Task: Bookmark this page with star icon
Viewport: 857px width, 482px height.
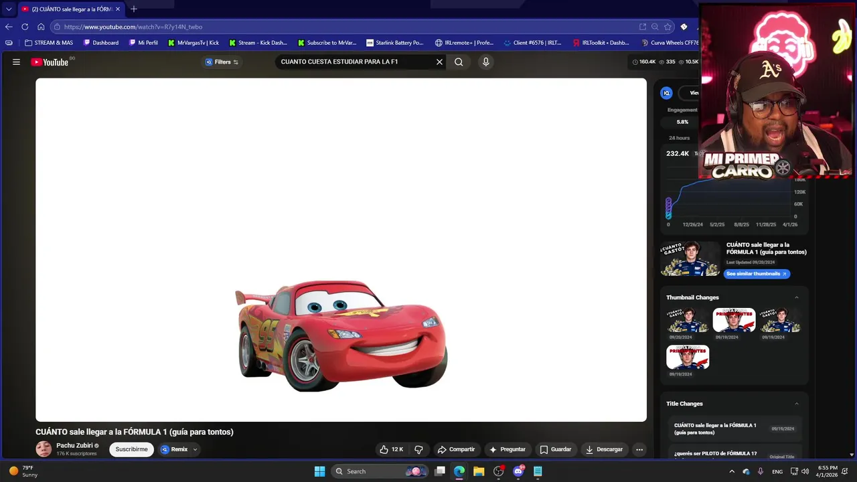Action: (x=668, y=27)
